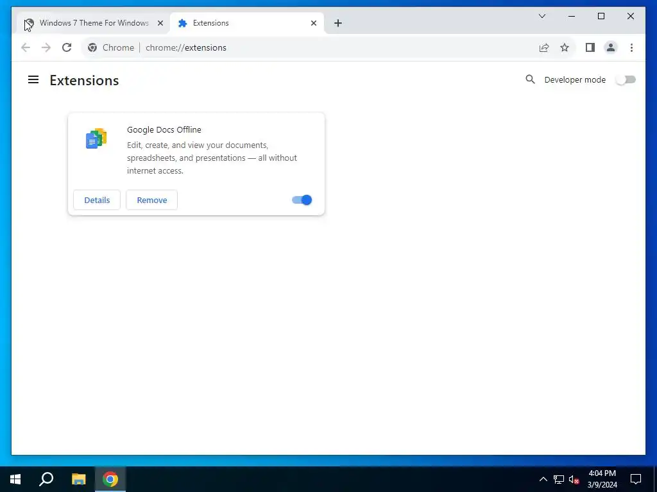This screenshot has width=657, height=492.
Task: Close the Extensions tab
Action: pyautogui.click(x=313, y=23)
